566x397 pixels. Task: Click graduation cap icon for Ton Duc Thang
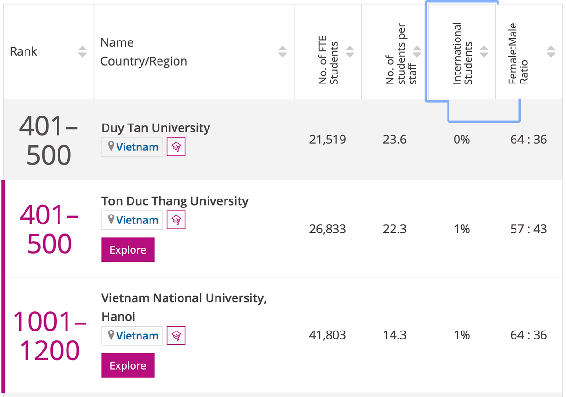point(176,220)
